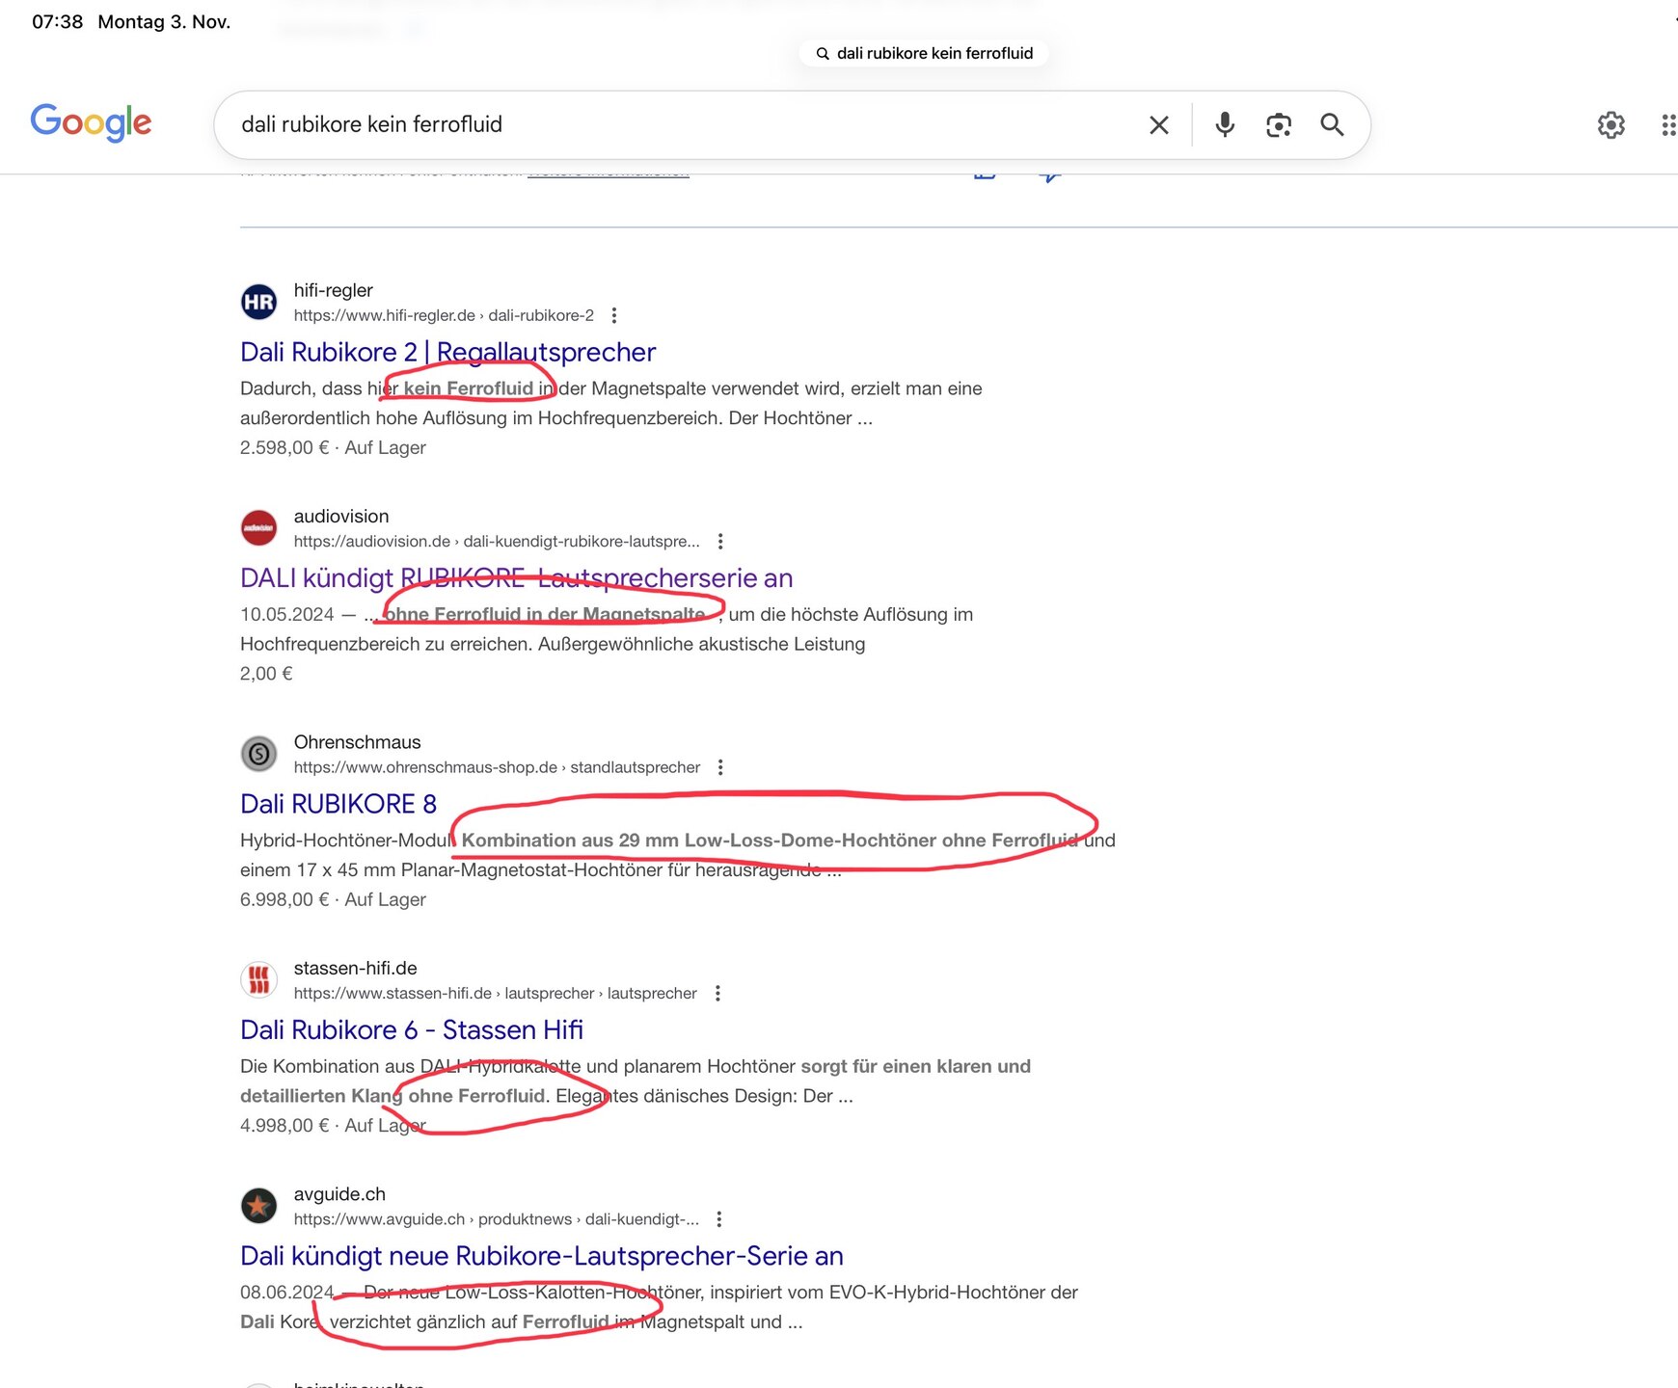Open 'Dali Rubikore 2 | Regallautsprecher' link
The image size is (1678, 1388).
pyautogui.click(x=447, y=353)
